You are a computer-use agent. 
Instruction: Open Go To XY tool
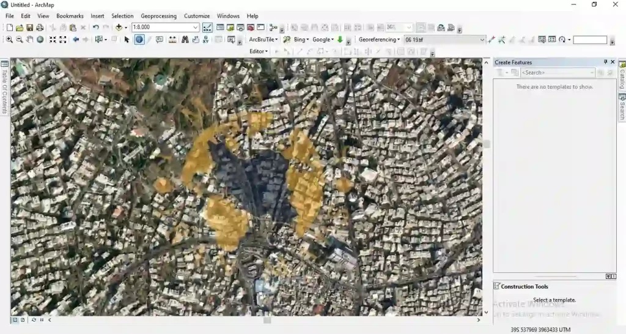(205, 40)
